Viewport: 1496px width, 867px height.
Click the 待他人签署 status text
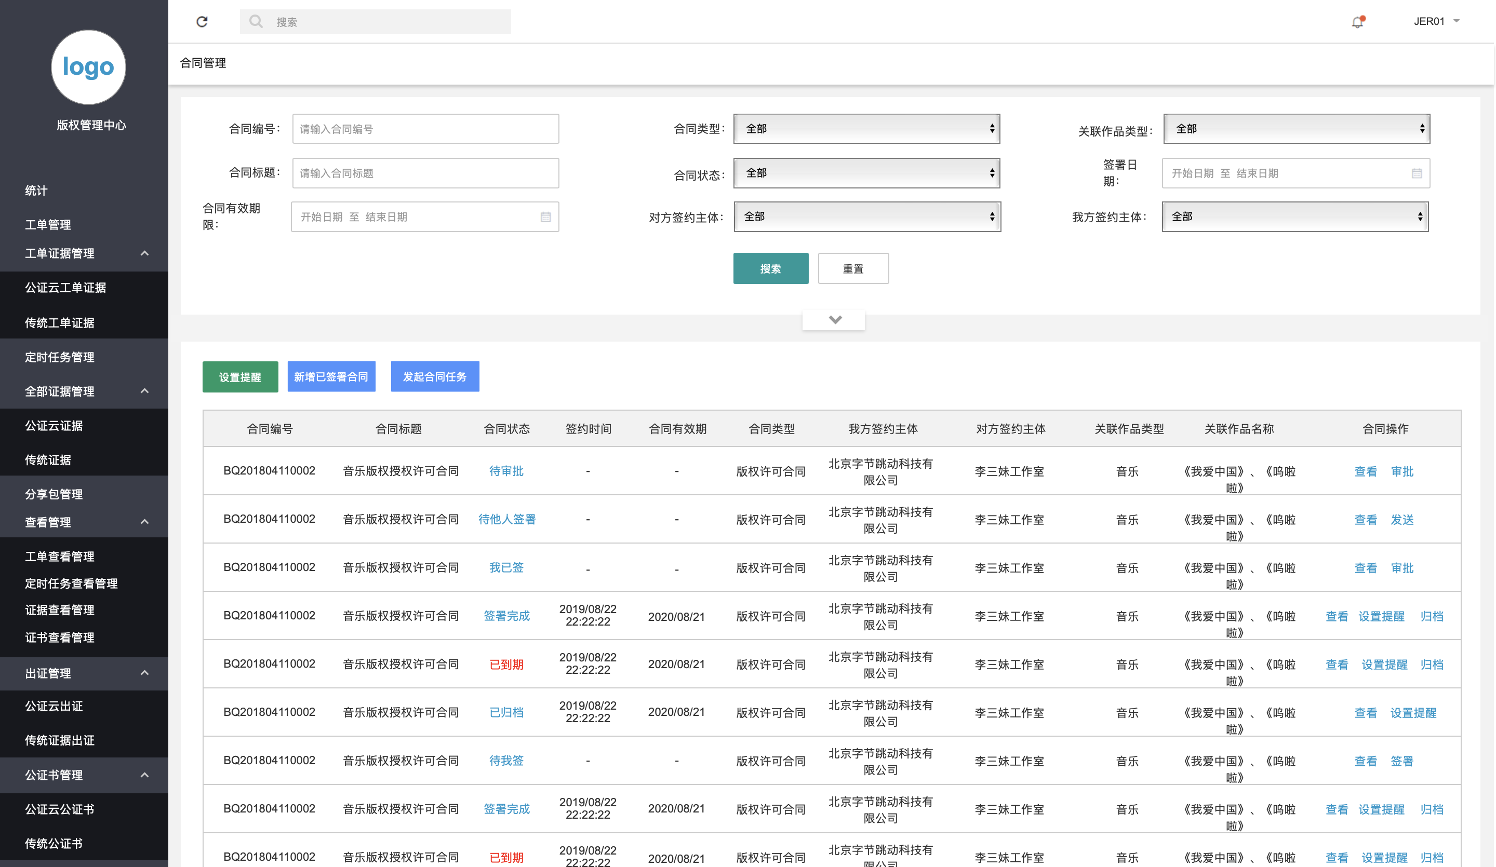pyautogui.click(x=506, y=519)
